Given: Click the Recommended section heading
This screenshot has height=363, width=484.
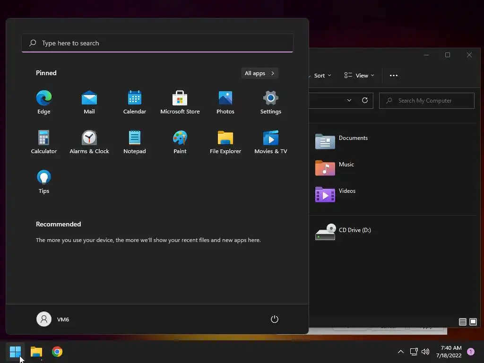Looking at the screenshot, I should (58, 224).
